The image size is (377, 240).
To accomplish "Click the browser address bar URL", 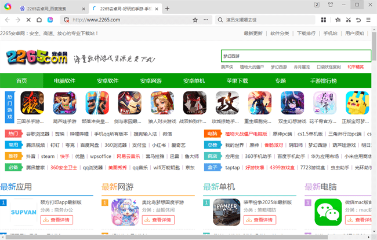I will [96, 20].
